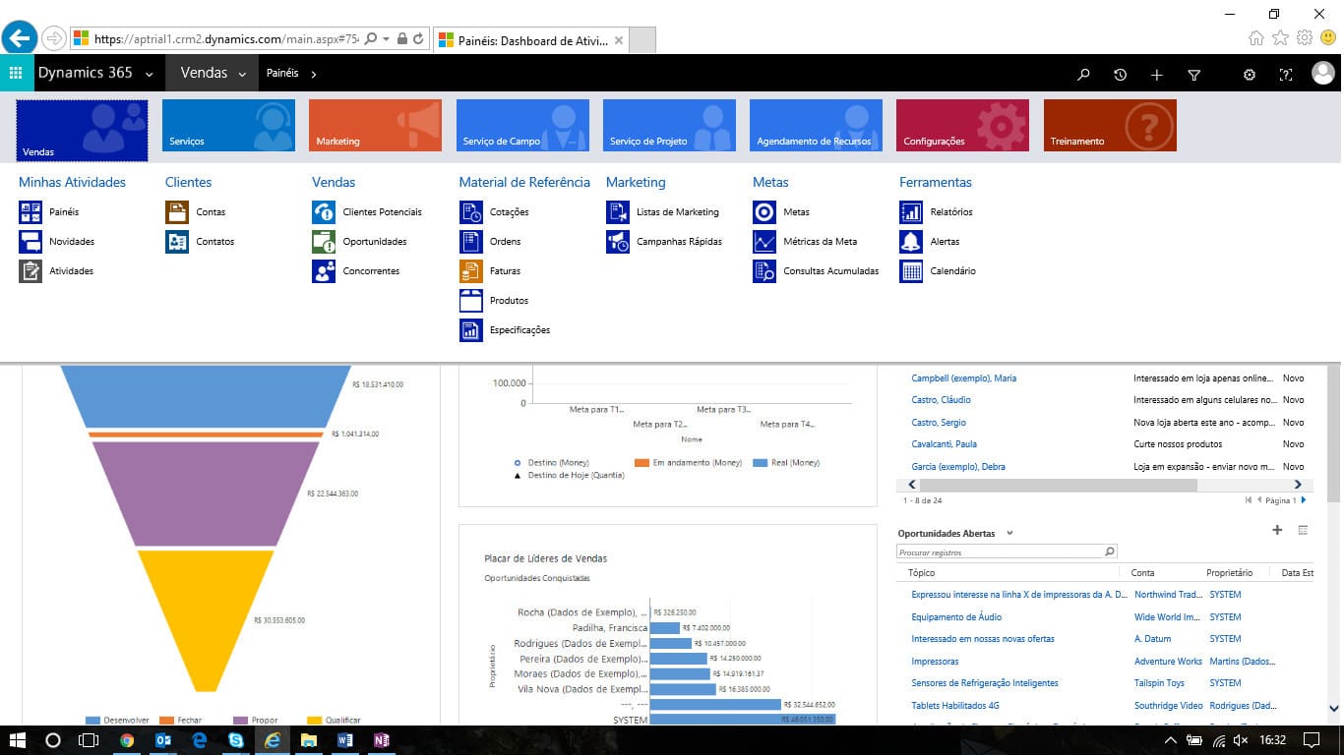Click the settings gear in navigation bar
1344x755 pixels.
1249,75
